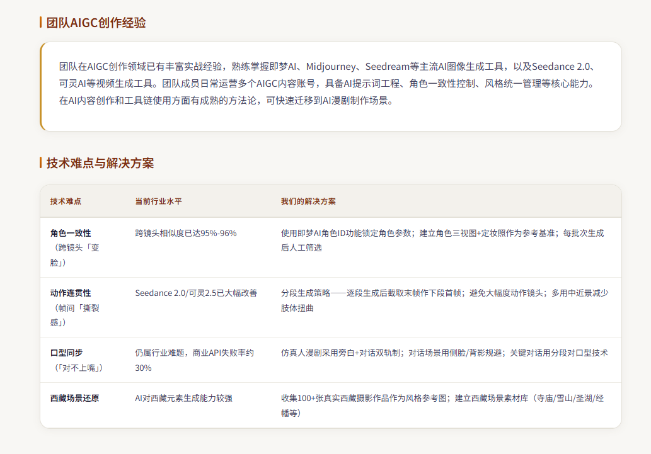Viewport: 651px width, 454px height.
Task: Click the 即梦AI角色ID solution text
Action: [442, 241]
